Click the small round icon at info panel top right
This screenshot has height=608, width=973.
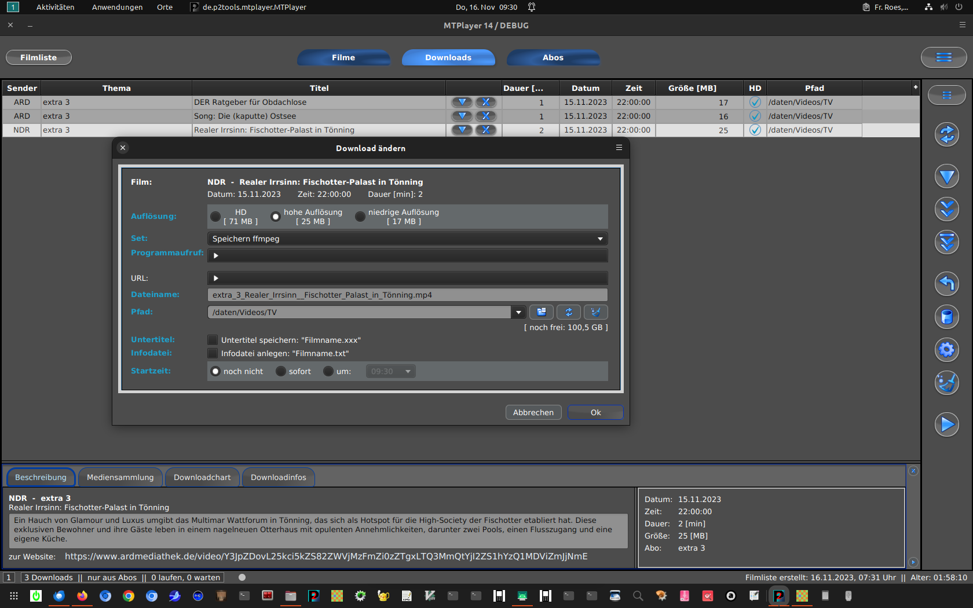pos(913,471)
